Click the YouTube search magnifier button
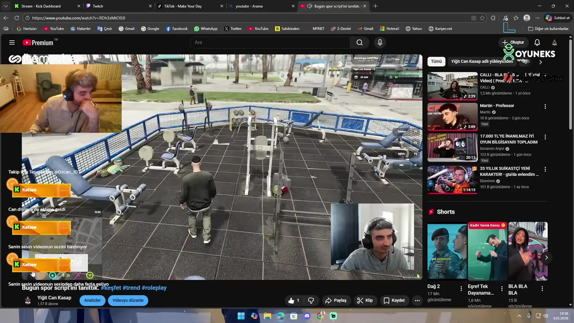This screenshot has width=574, height=323. [360, 43]
